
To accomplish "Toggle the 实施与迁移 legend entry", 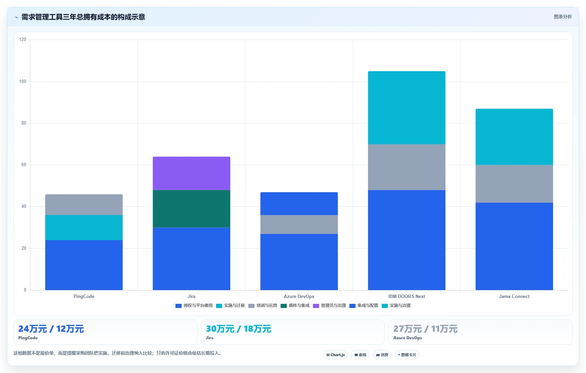I will tap(230, 306).
